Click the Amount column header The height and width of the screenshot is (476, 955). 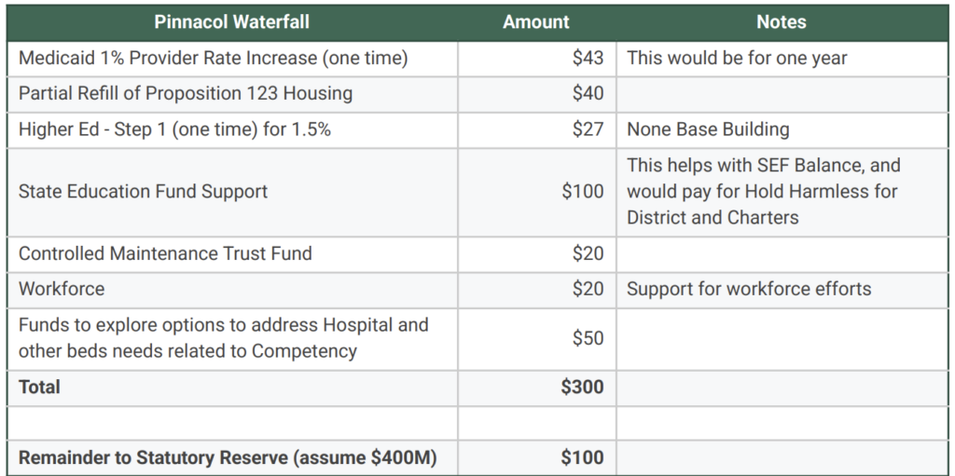(x=536, y=21)
